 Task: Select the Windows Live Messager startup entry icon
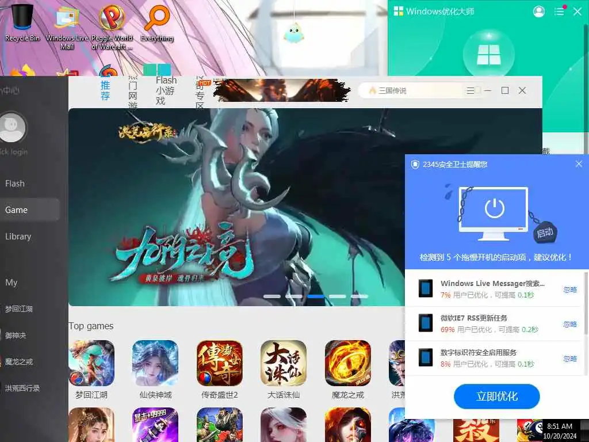point(426,289)
